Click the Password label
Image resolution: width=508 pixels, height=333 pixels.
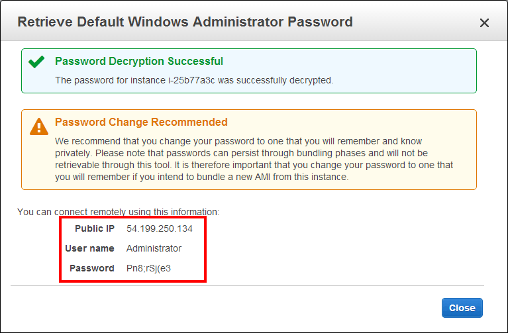[92, 268]
